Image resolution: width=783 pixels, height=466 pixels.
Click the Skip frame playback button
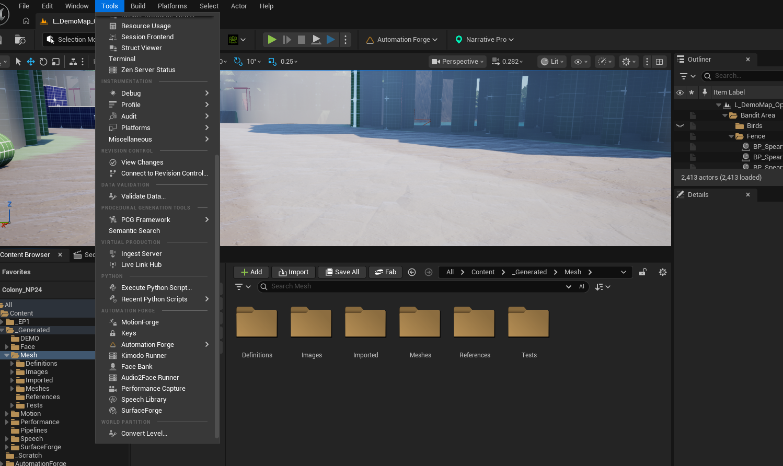(x=287, y=39)
